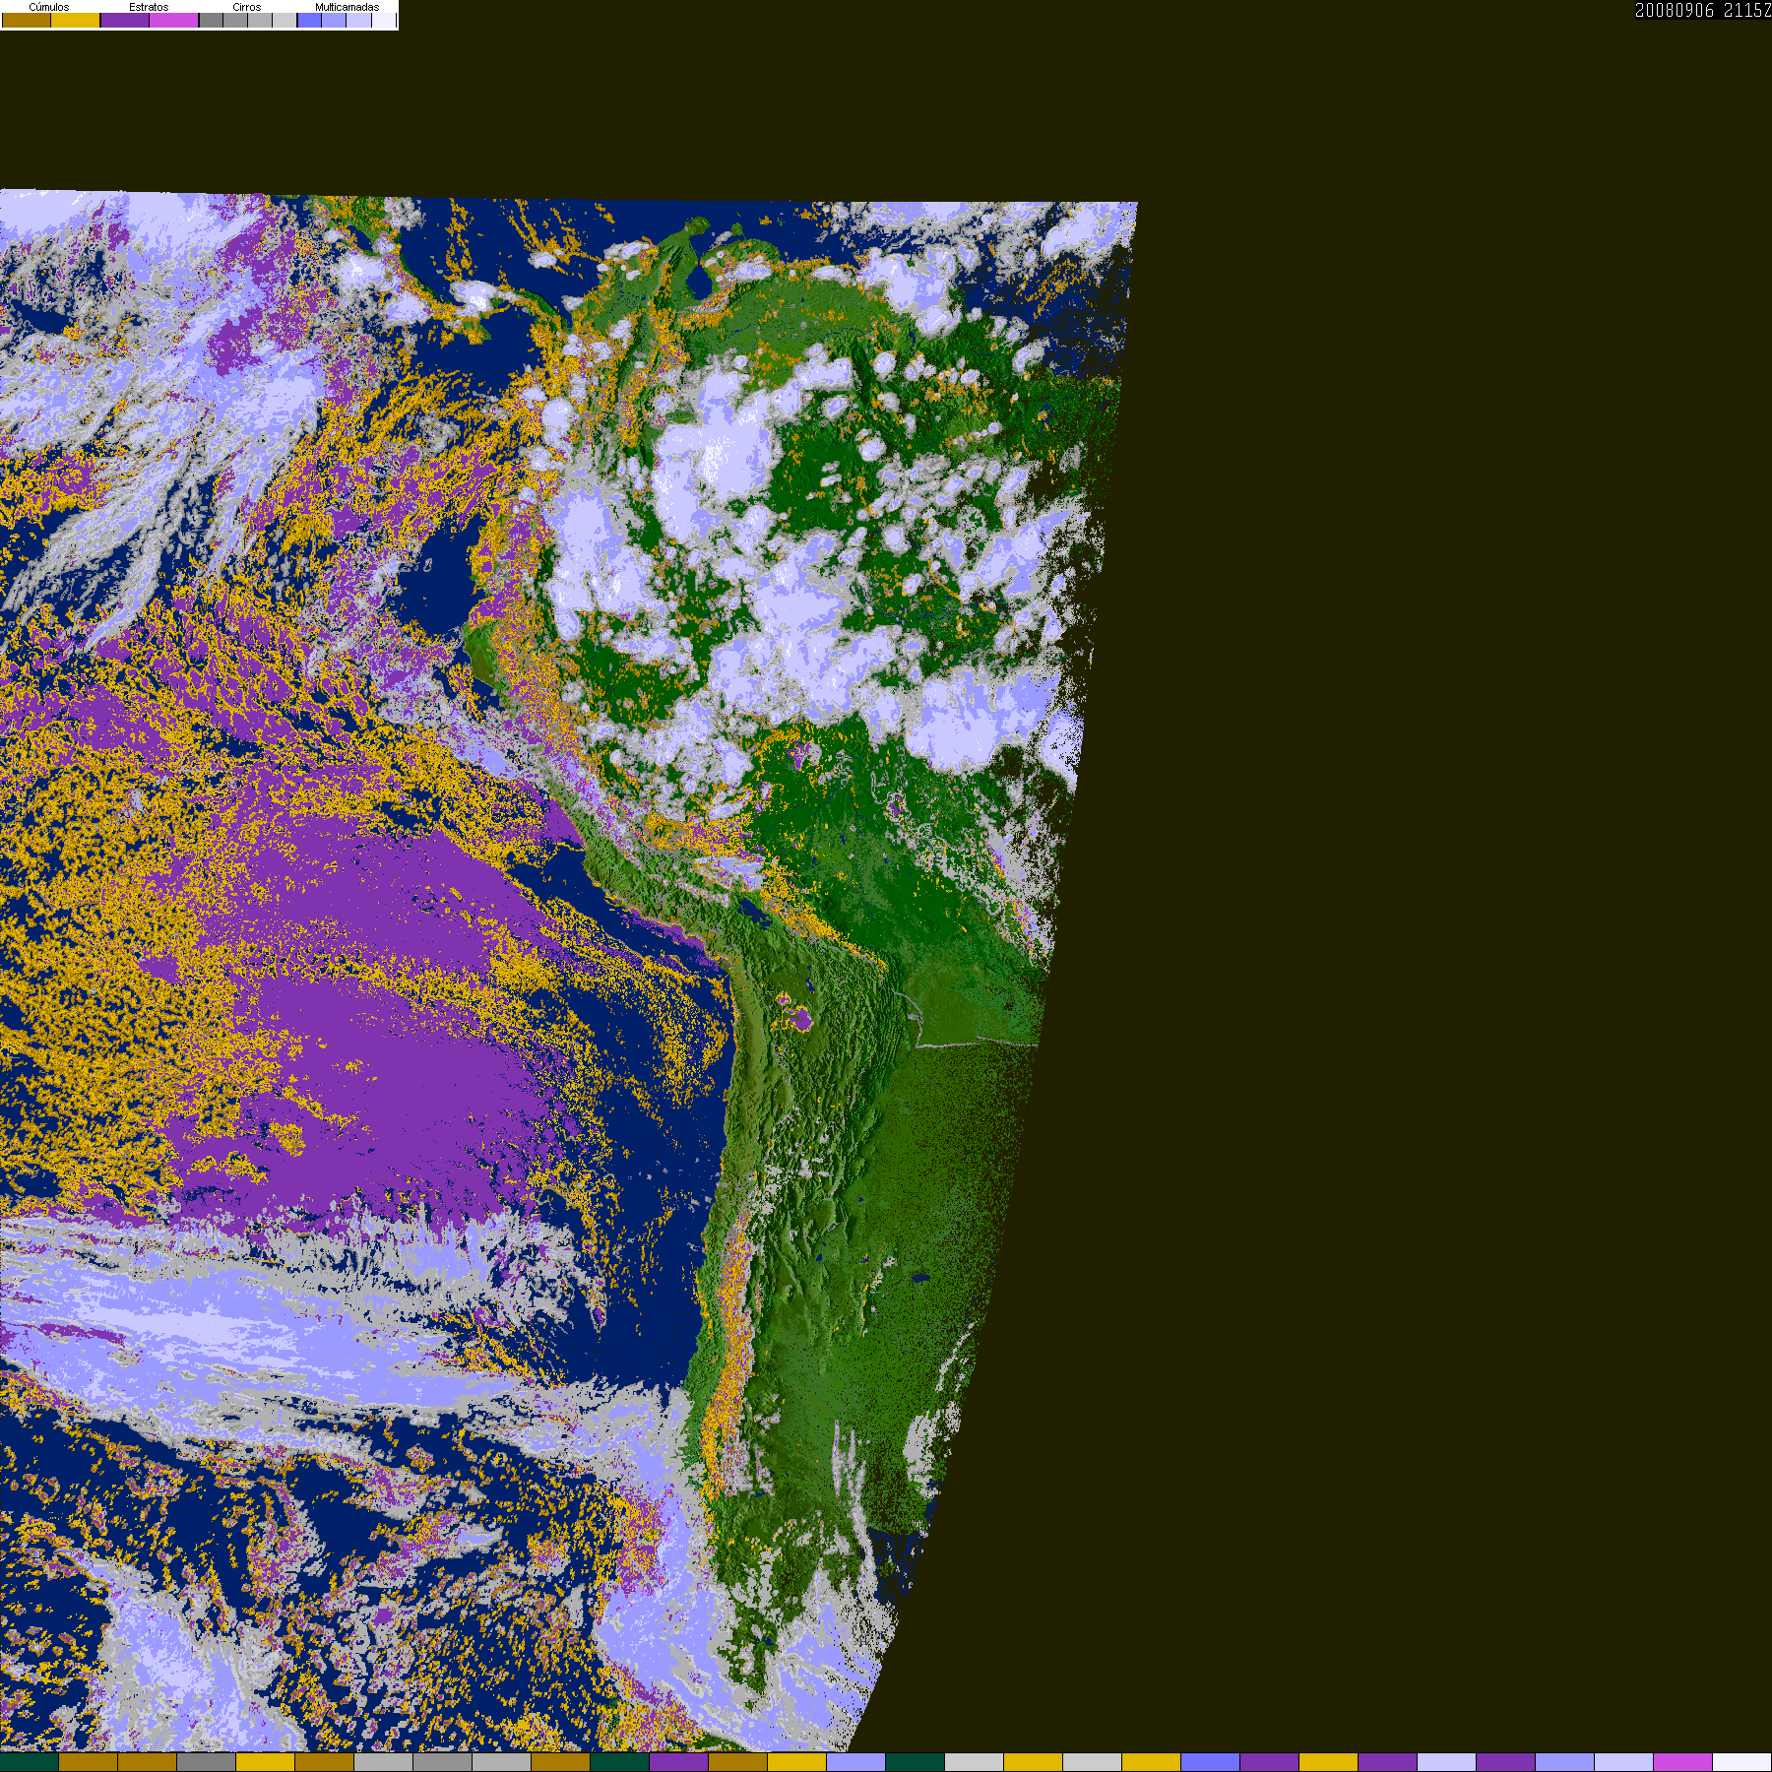Click the dark brown Cúmulos legend swatch
1772x1772 pixels.
click(27, 20)
